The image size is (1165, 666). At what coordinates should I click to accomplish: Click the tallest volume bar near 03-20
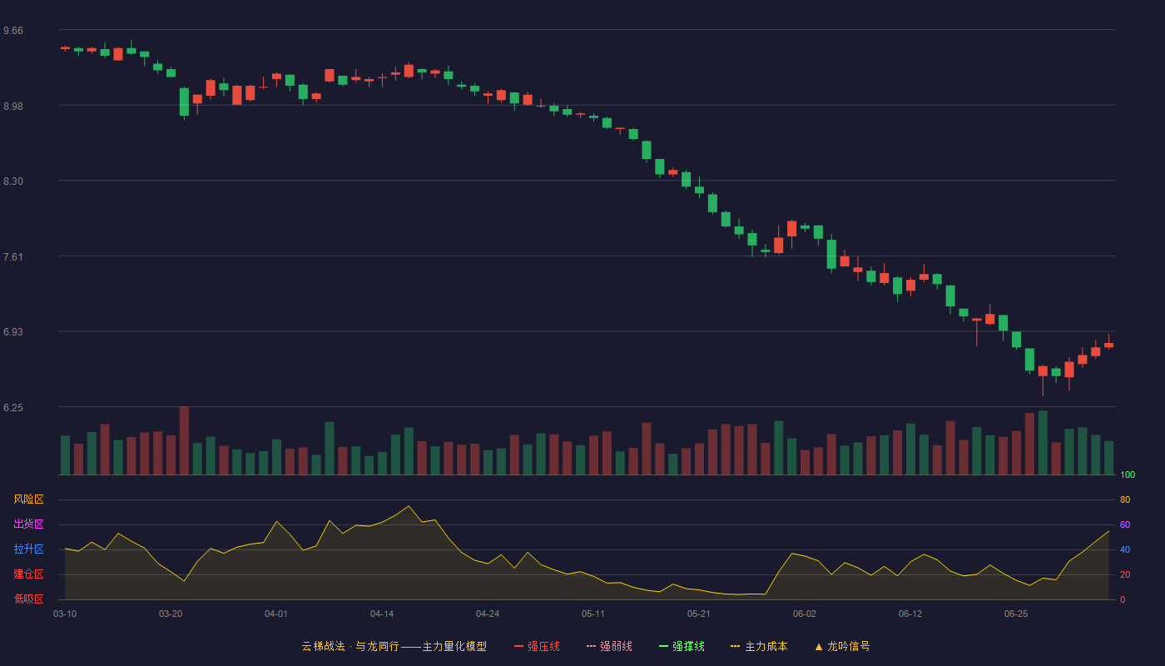(x=184, y=440)
